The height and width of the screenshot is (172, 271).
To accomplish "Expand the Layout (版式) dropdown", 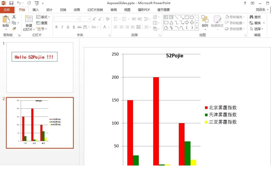I will pos(43,17).
